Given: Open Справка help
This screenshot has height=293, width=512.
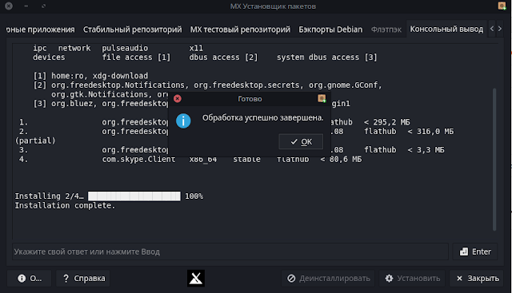Looking at the screenshot, I should pos(83,278).
